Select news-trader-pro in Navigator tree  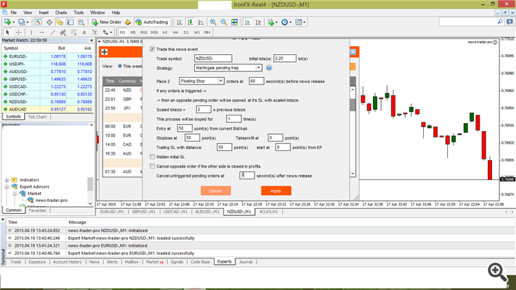[x=52, y=200]
